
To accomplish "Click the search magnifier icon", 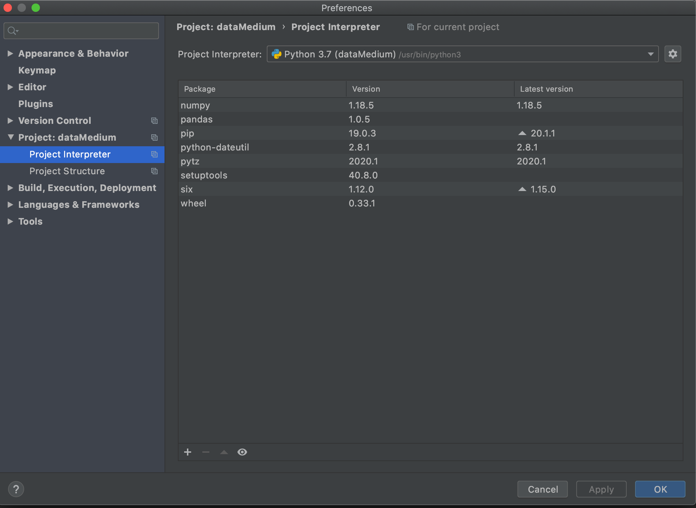I will pos(12,31).
